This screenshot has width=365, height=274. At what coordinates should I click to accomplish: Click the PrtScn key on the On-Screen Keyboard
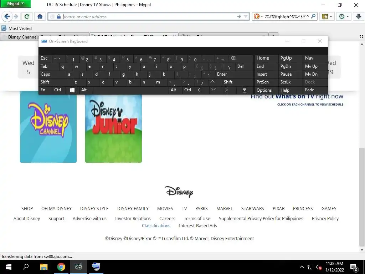coord(266,82)
